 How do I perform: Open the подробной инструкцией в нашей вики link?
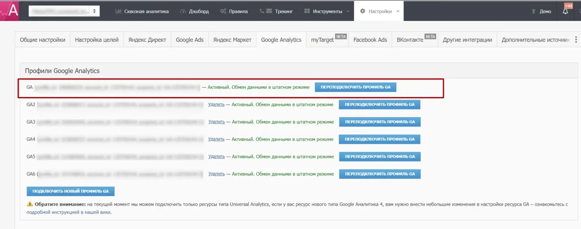(x=69, y=212)
